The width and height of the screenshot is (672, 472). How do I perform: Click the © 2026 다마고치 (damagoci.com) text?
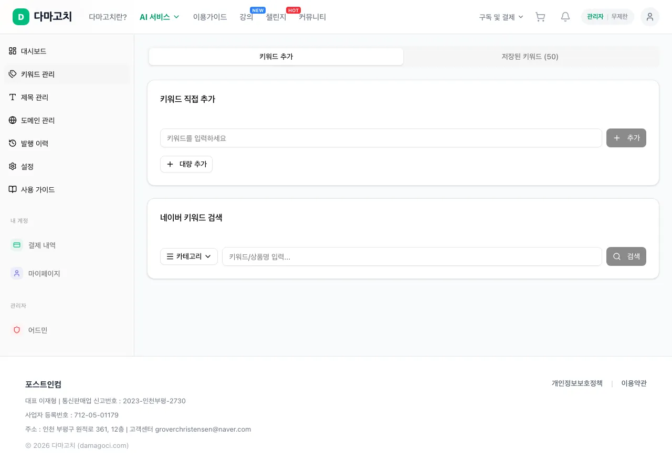pos(77,445)
